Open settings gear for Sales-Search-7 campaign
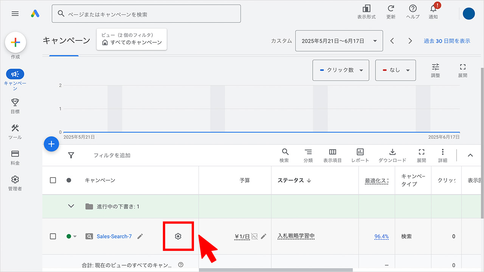484x272 pixels. point(178,236)
